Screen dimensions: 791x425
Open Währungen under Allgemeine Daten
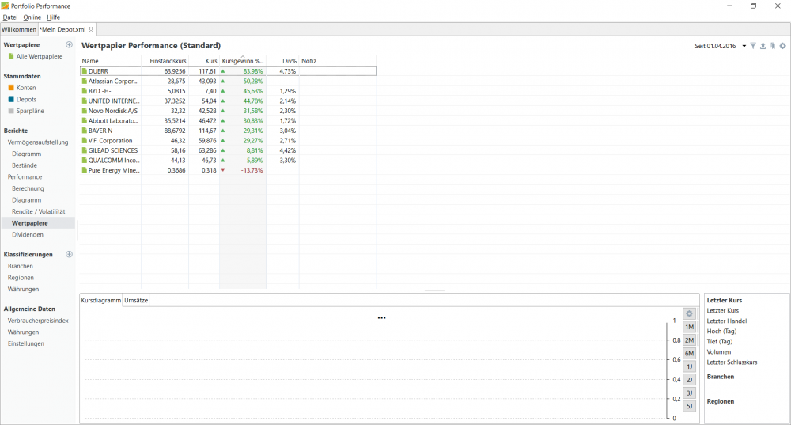pos(23,332)
